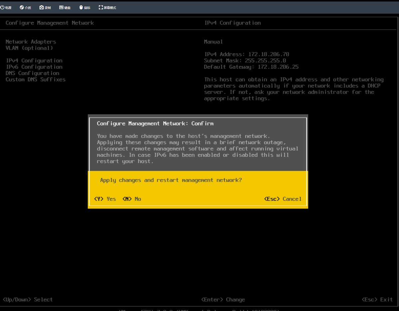Viewport: 399px width, 311px height.
Task: Open the 键盘 (Keyboard) icon
Action: 65,7
